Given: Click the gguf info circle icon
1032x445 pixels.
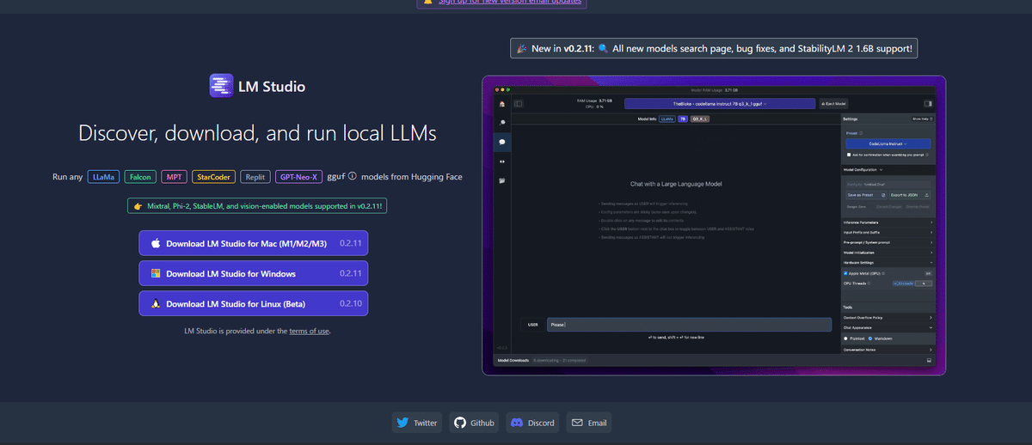Looking at the screenshot, I should click(x=353, y=177).
